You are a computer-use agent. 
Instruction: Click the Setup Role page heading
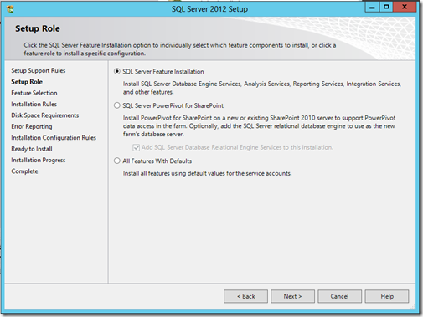pos(38,28)
